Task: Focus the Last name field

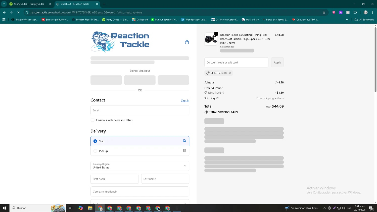Action: (x=165, y=179)
